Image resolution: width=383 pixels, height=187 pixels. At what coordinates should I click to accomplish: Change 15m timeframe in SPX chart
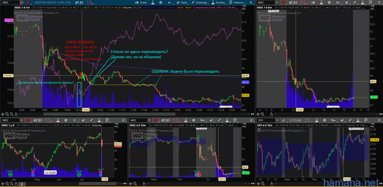click(x=334, y=120)
